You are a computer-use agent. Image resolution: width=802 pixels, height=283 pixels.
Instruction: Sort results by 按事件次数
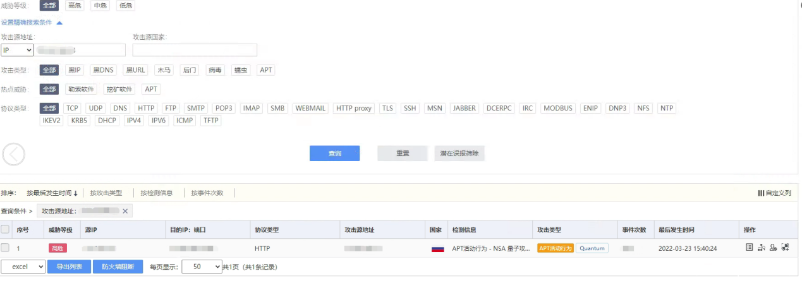(207, 193)
